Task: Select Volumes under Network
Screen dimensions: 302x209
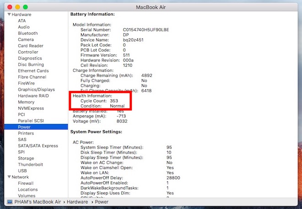Action: 27,196
